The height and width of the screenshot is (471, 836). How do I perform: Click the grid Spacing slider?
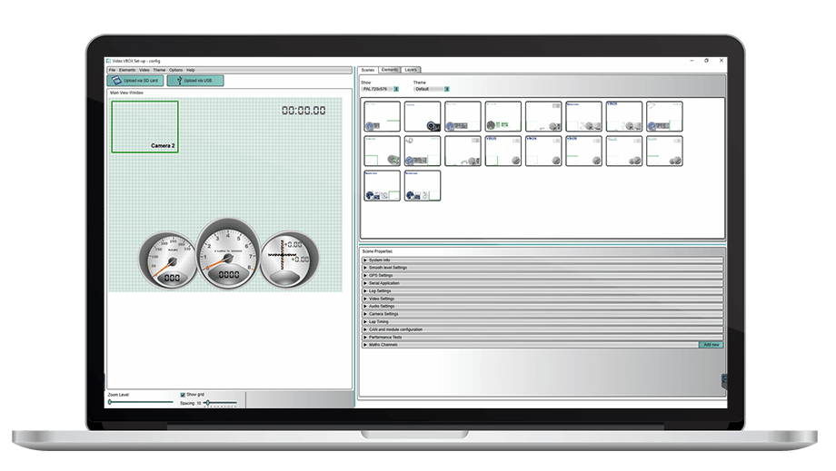tap(221, 402)
